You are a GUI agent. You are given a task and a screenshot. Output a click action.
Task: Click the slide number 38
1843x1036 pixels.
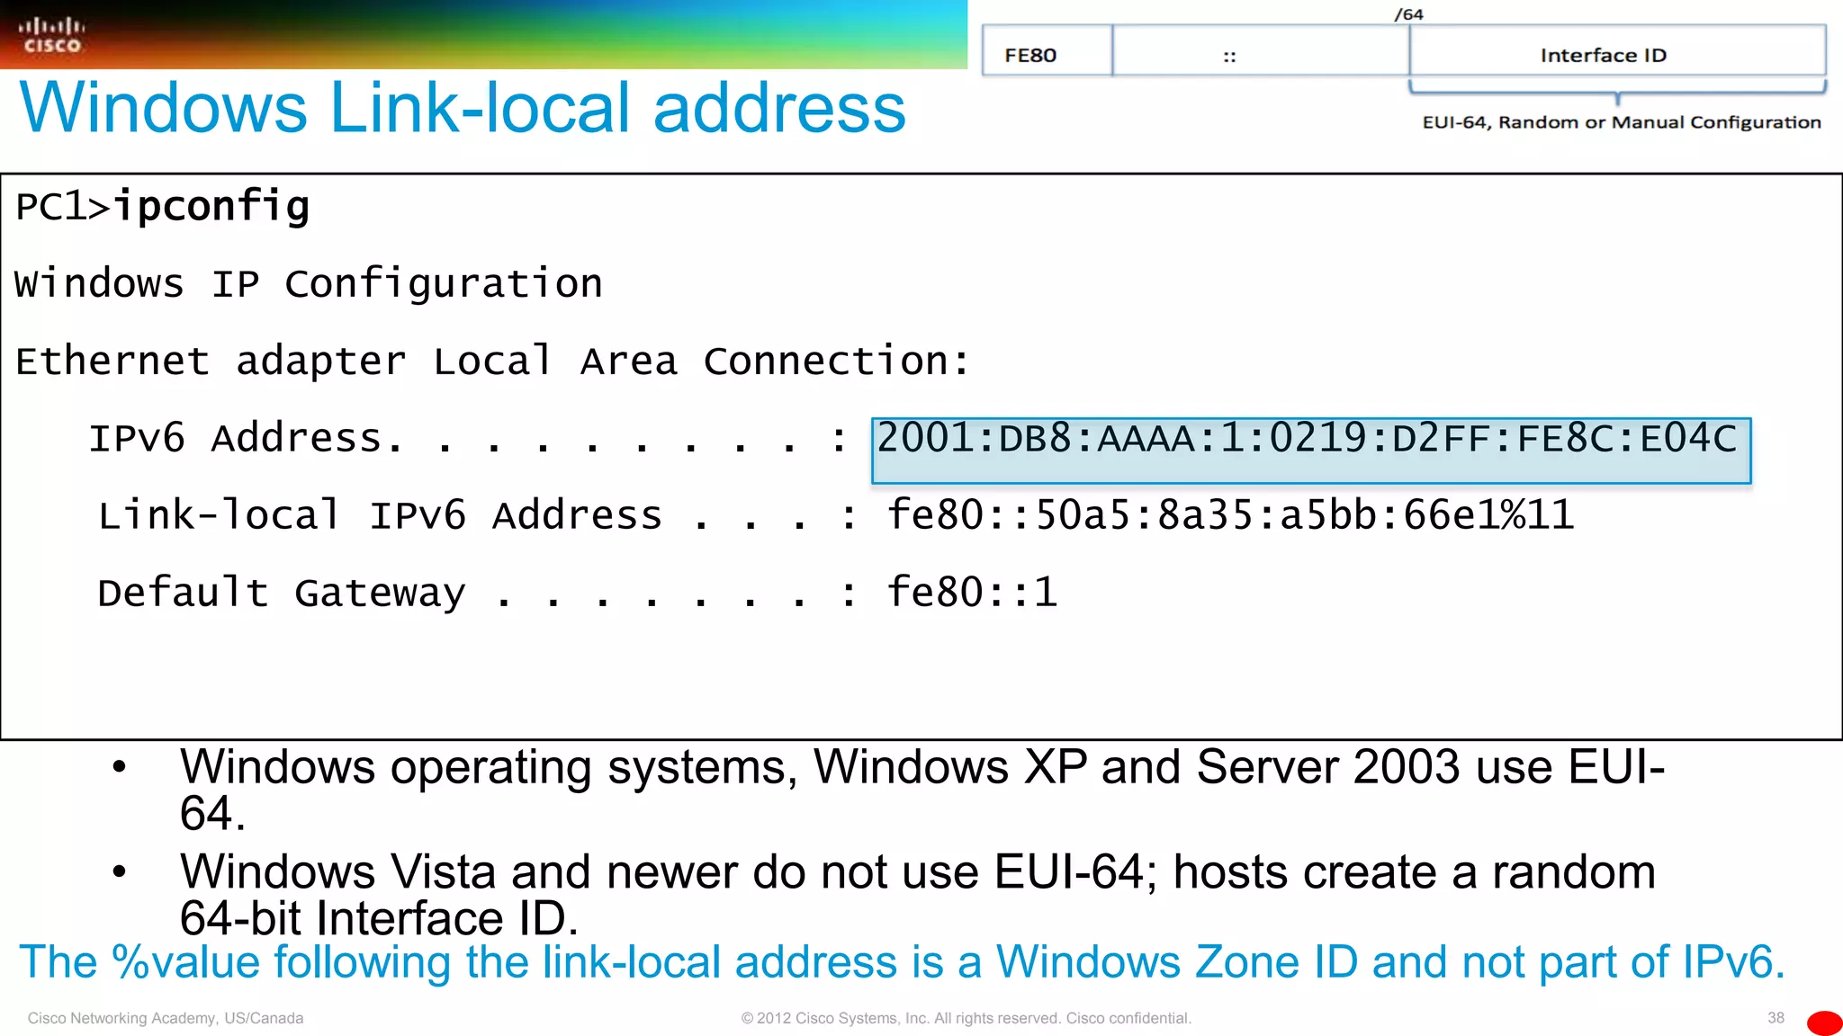click(x=1776, y=1018)
